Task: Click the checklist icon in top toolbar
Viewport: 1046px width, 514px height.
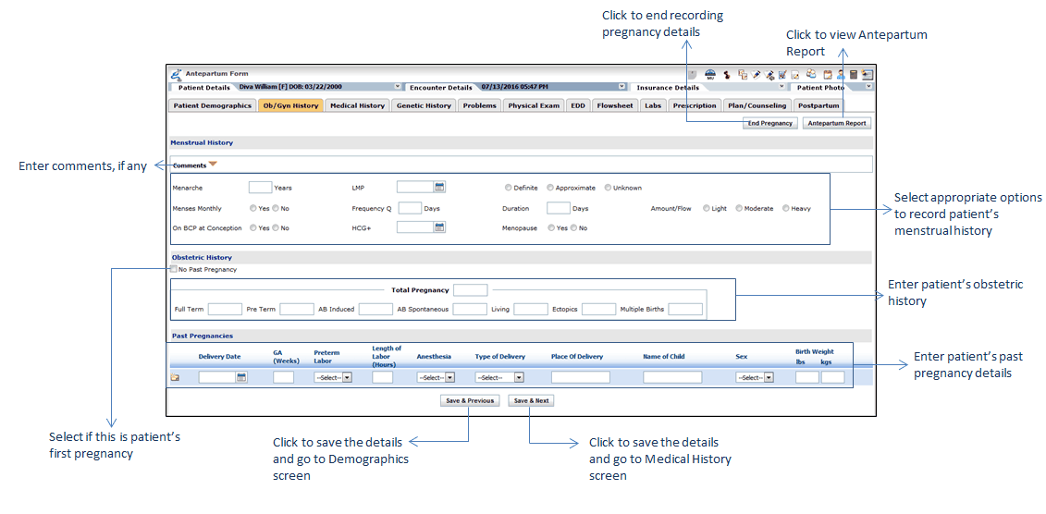Action: pos(782,74)
